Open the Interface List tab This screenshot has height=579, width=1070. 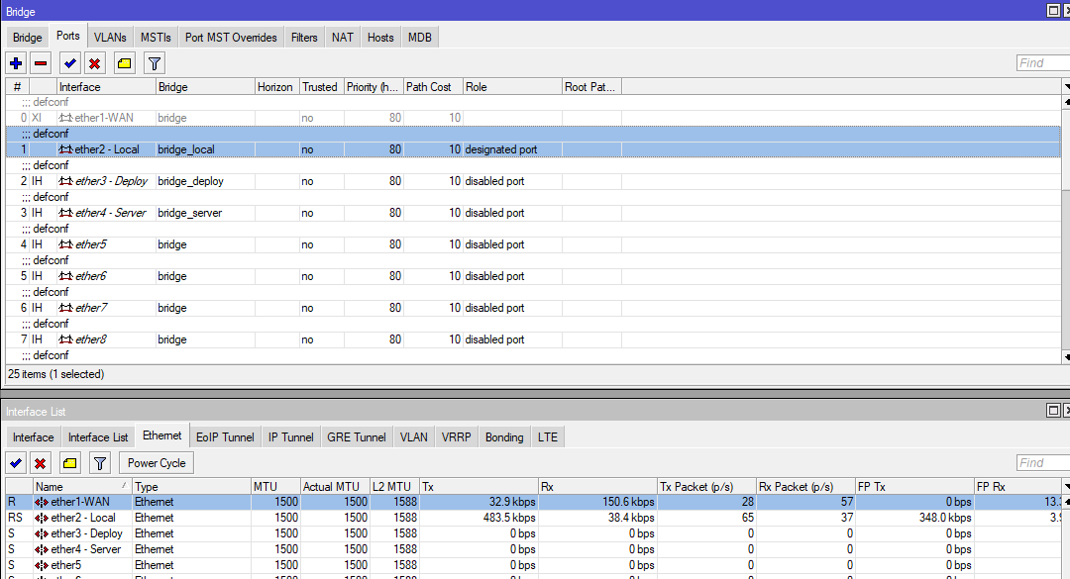(x=97, y=437)
